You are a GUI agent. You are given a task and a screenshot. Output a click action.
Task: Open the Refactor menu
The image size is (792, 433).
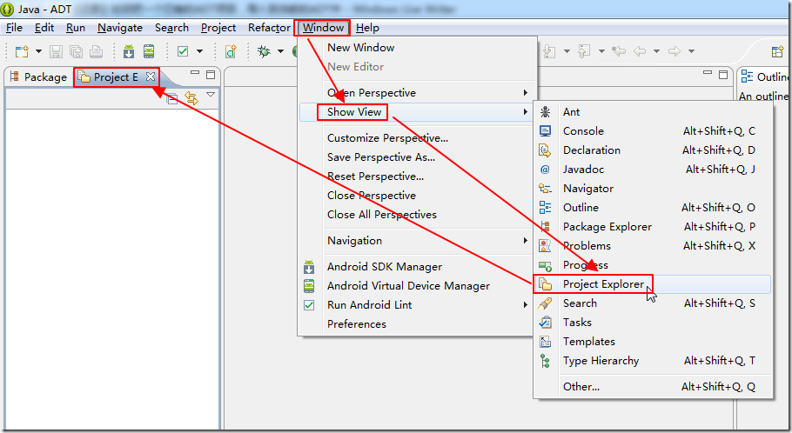click(x=269, y=28)
